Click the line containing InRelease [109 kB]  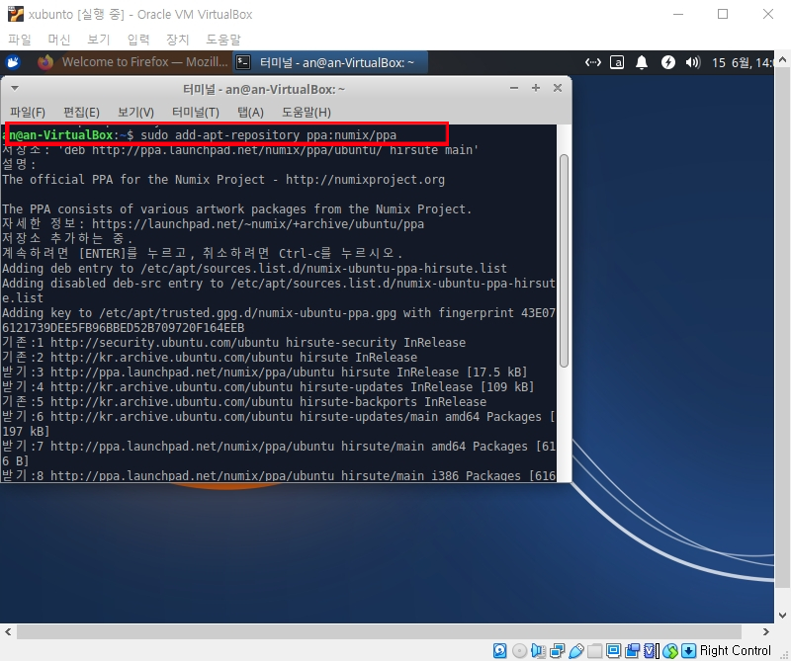[268, 386]
